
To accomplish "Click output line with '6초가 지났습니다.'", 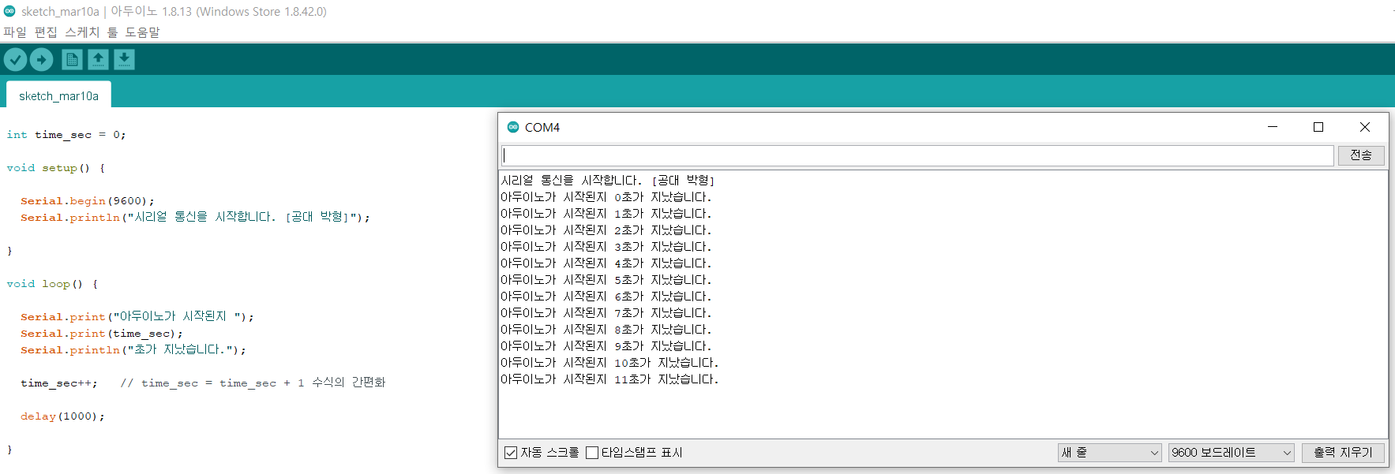I will point(606,297).
